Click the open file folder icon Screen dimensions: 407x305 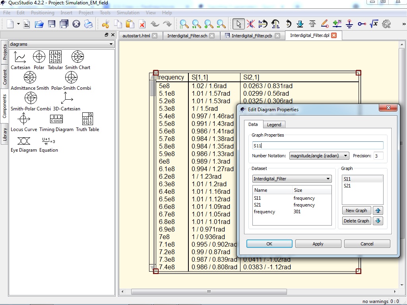pos(39,24)
